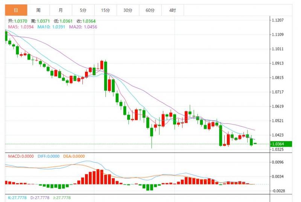Click the -0.0028 MACD axis label
This screenshot has height=202, width=301.
click(x=278, y=191)
